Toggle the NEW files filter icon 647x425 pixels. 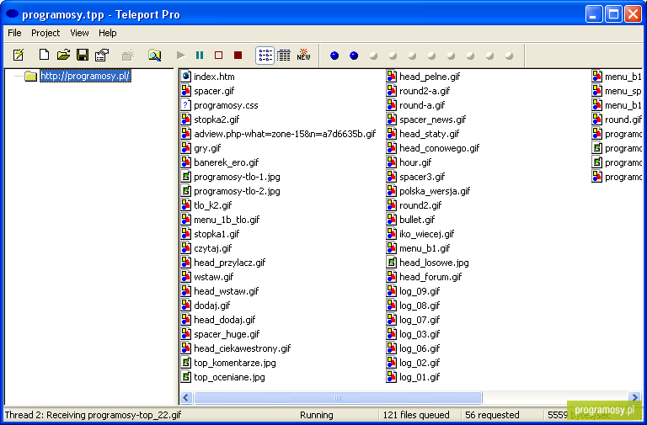[x=303, y=55]
